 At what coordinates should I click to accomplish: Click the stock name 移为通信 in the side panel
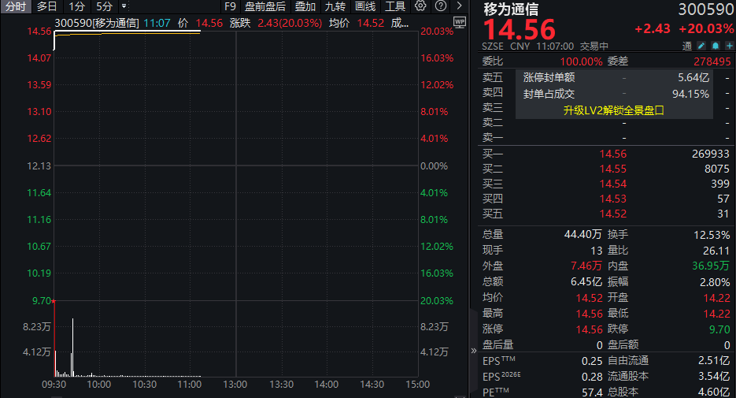(x=511, y=9)
